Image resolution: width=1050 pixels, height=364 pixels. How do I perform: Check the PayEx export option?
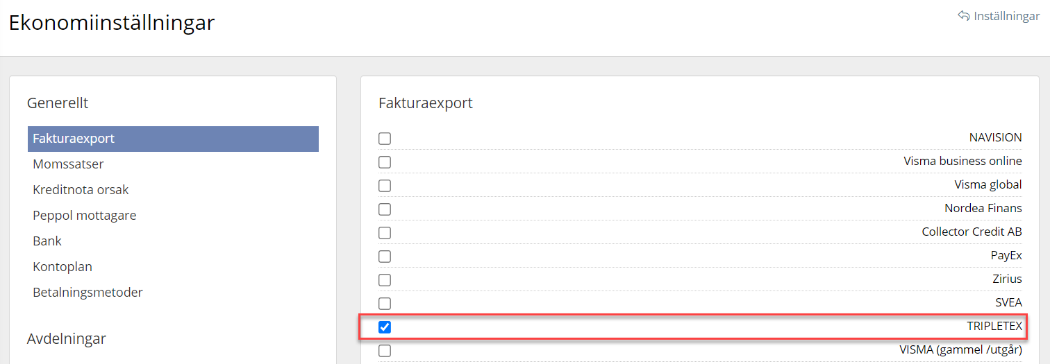[x=385, y=257]
